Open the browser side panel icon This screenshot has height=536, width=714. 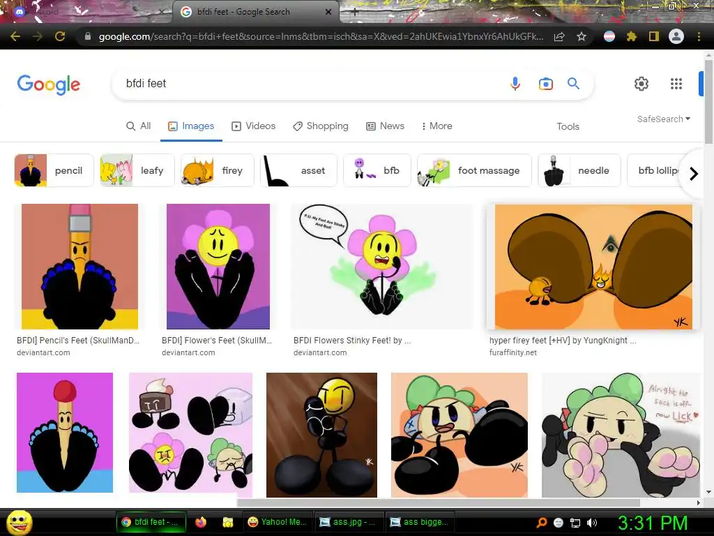[654, 36]
